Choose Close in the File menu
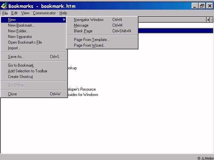214x160 pixels. (x=33, y=94)
